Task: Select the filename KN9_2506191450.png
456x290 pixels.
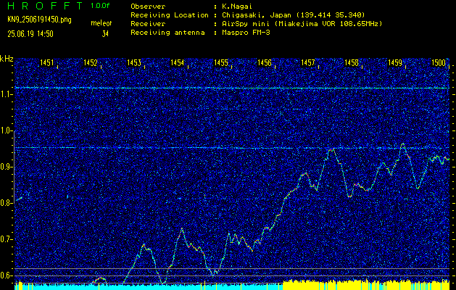Action: point(39,20)
